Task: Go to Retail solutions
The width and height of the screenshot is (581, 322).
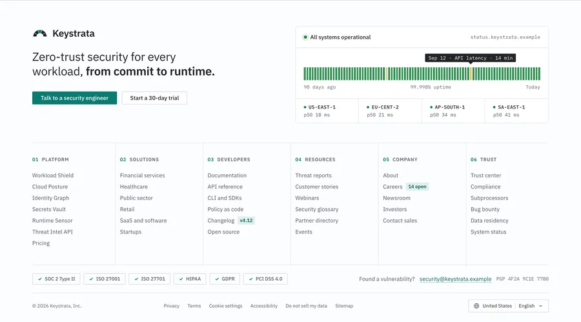Action: click(127, 209)
